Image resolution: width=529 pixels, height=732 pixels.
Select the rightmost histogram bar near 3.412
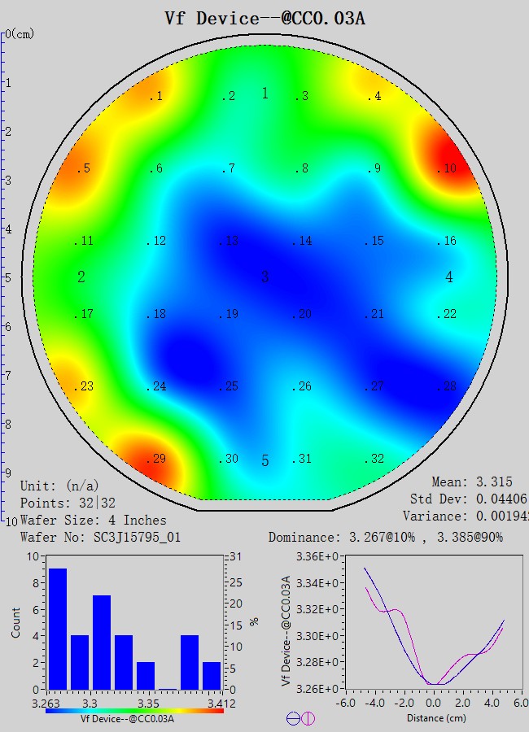[211, 675]
